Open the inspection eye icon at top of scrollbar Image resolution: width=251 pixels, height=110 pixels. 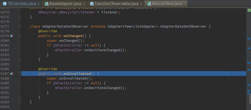[249, 10]
